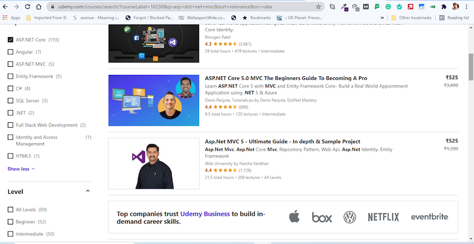Open the Denis Panjuta course thumbnail

click(153, 100)
